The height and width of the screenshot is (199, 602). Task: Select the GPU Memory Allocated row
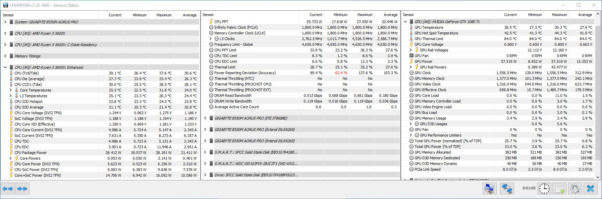click(498, 152)
